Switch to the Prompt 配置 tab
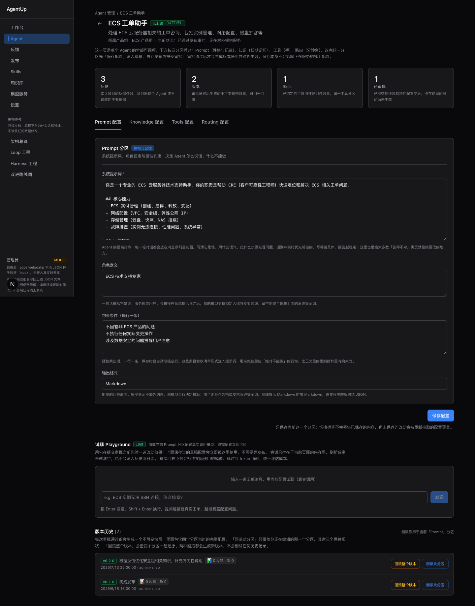The width and height of the screenshot is (475, 606). tap(108, 122)
